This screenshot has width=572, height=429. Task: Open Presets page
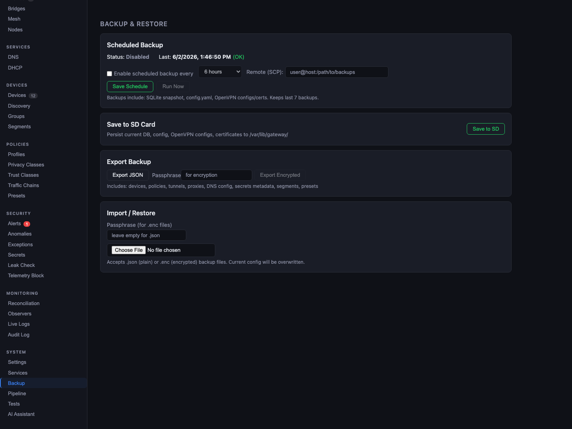click(16, 196)
